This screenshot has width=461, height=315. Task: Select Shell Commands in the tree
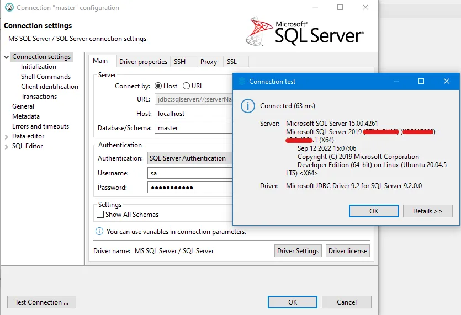46,77
